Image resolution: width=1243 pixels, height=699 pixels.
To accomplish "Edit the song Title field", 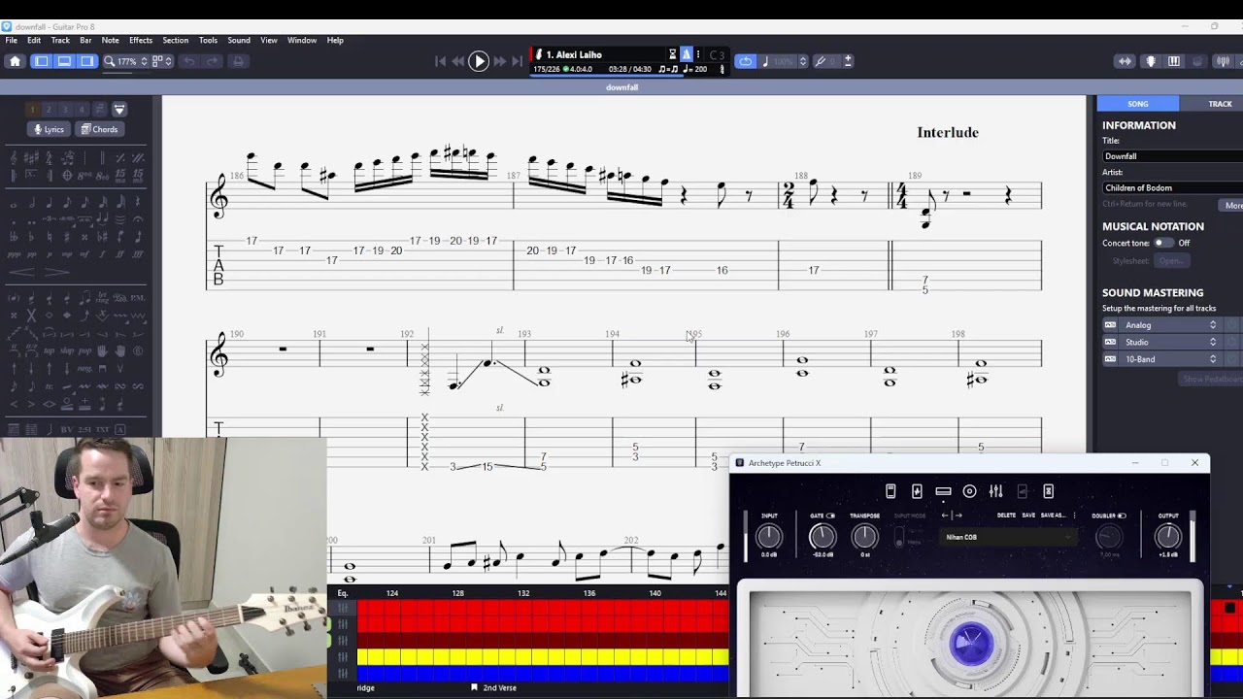I will tap(1173, 156).
